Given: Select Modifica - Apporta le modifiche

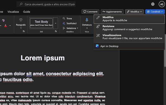Looking at the screenshot, I should coord(129,19).
